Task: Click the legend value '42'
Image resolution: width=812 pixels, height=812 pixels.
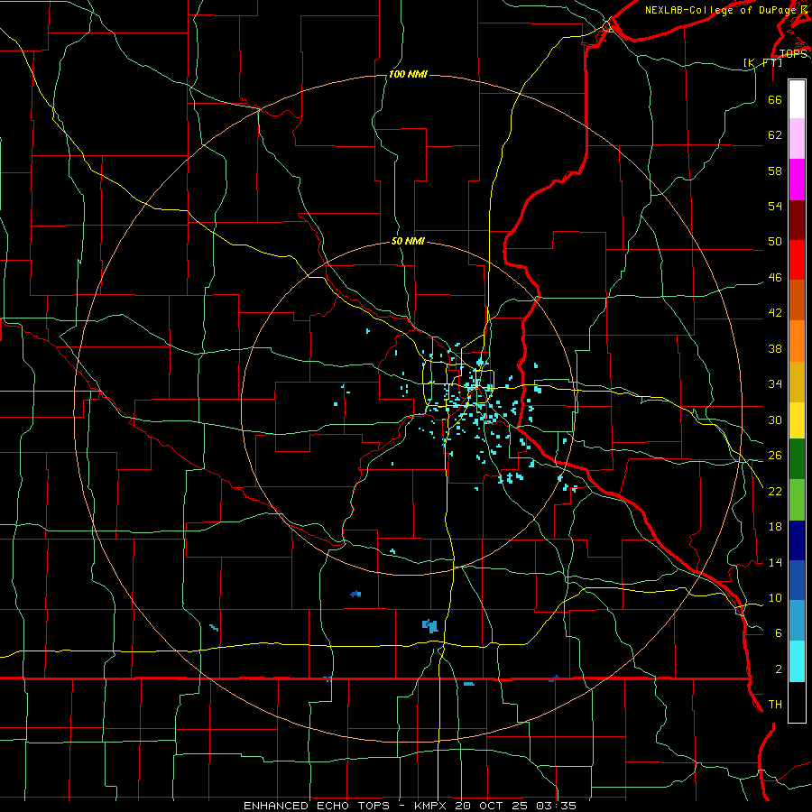Action: [x=775, y=313]
